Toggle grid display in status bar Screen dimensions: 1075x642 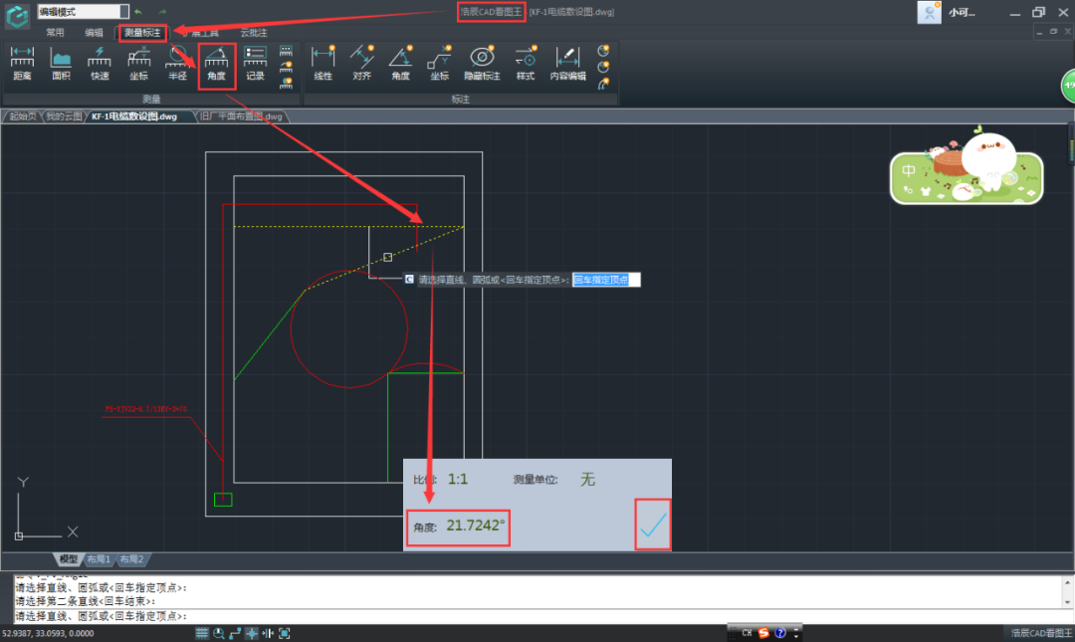point(202,633)
